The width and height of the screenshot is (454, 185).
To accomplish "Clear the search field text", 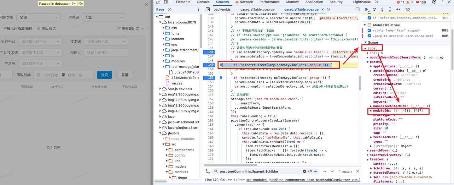I will pos(304,171).
